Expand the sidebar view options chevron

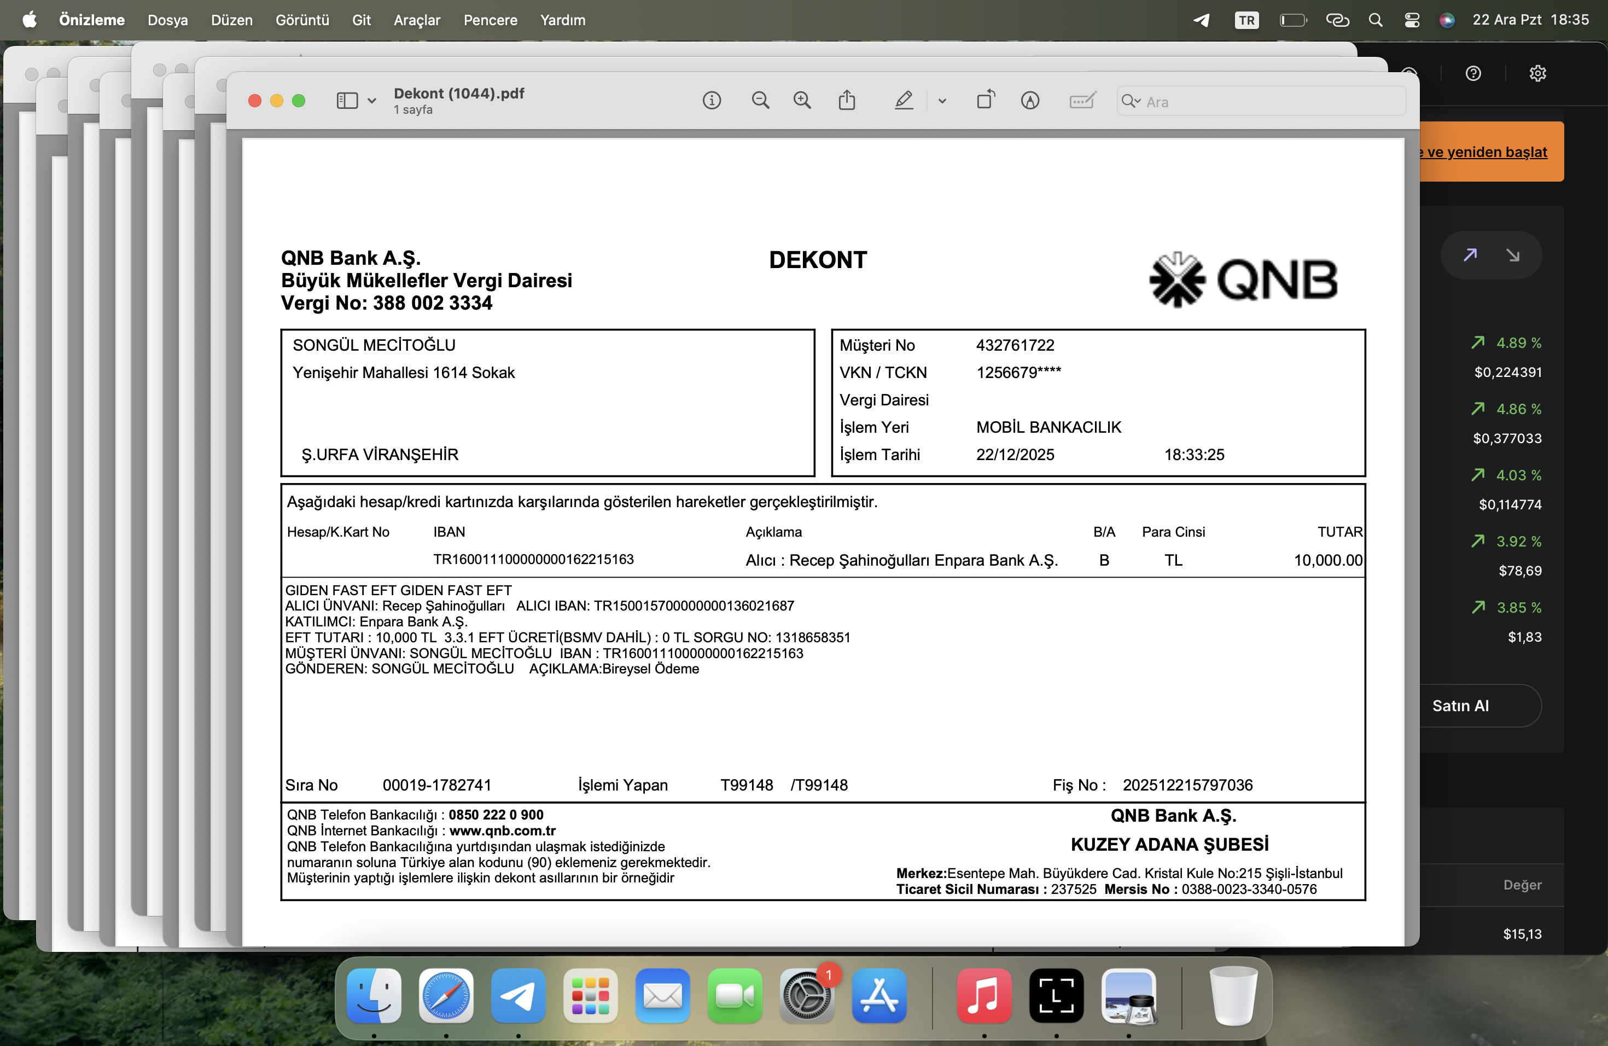tap(371, 101)
